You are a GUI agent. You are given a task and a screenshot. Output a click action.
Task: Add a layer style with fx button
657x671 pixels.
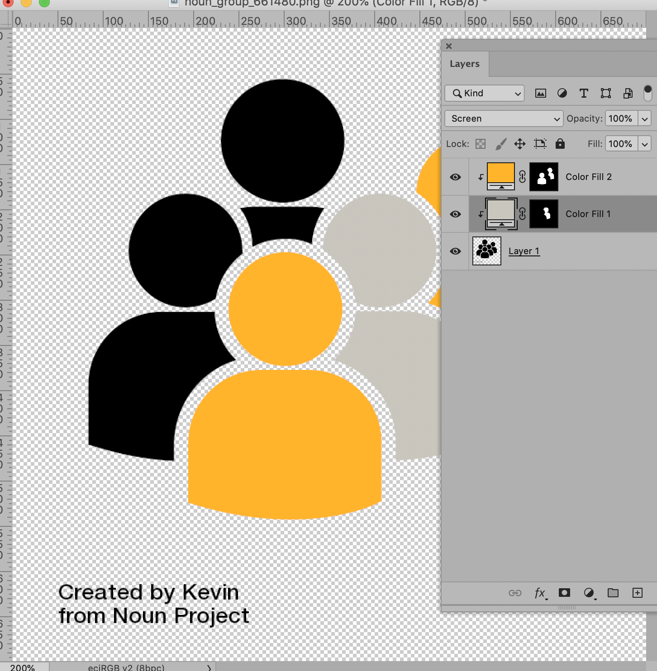540,592
